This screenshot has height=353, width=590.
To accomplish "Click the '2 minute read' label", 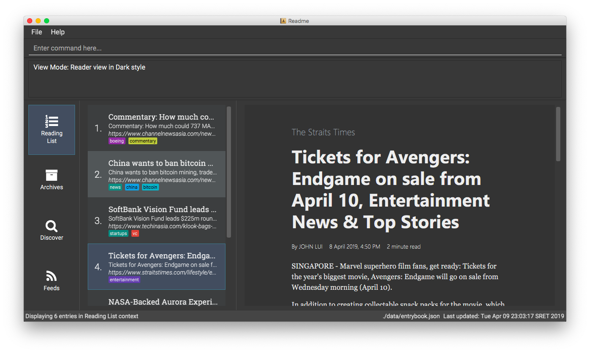I will (404, 247).
